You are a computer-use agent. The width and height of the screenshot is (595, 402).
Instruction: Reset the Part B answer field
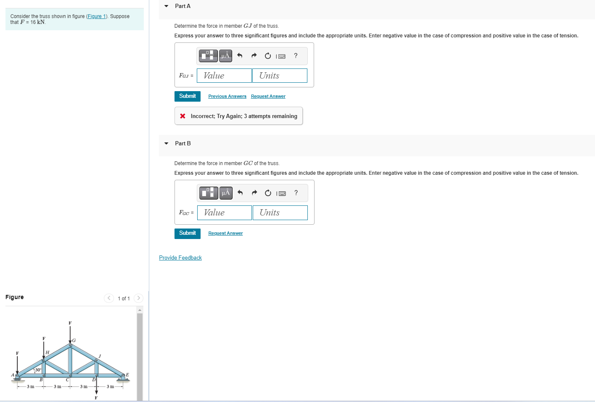coord(268,193)
